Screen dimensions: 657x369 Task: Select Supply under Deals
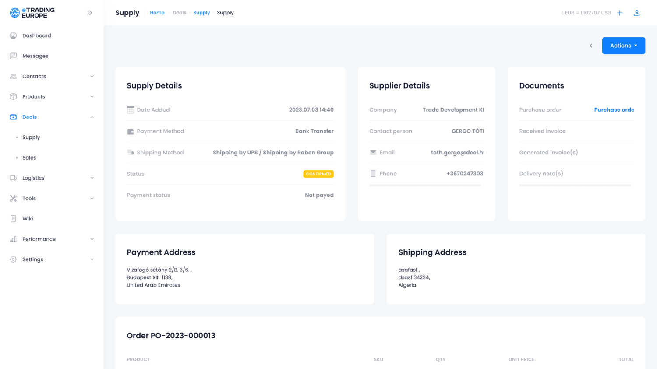(x=31, y=138)
